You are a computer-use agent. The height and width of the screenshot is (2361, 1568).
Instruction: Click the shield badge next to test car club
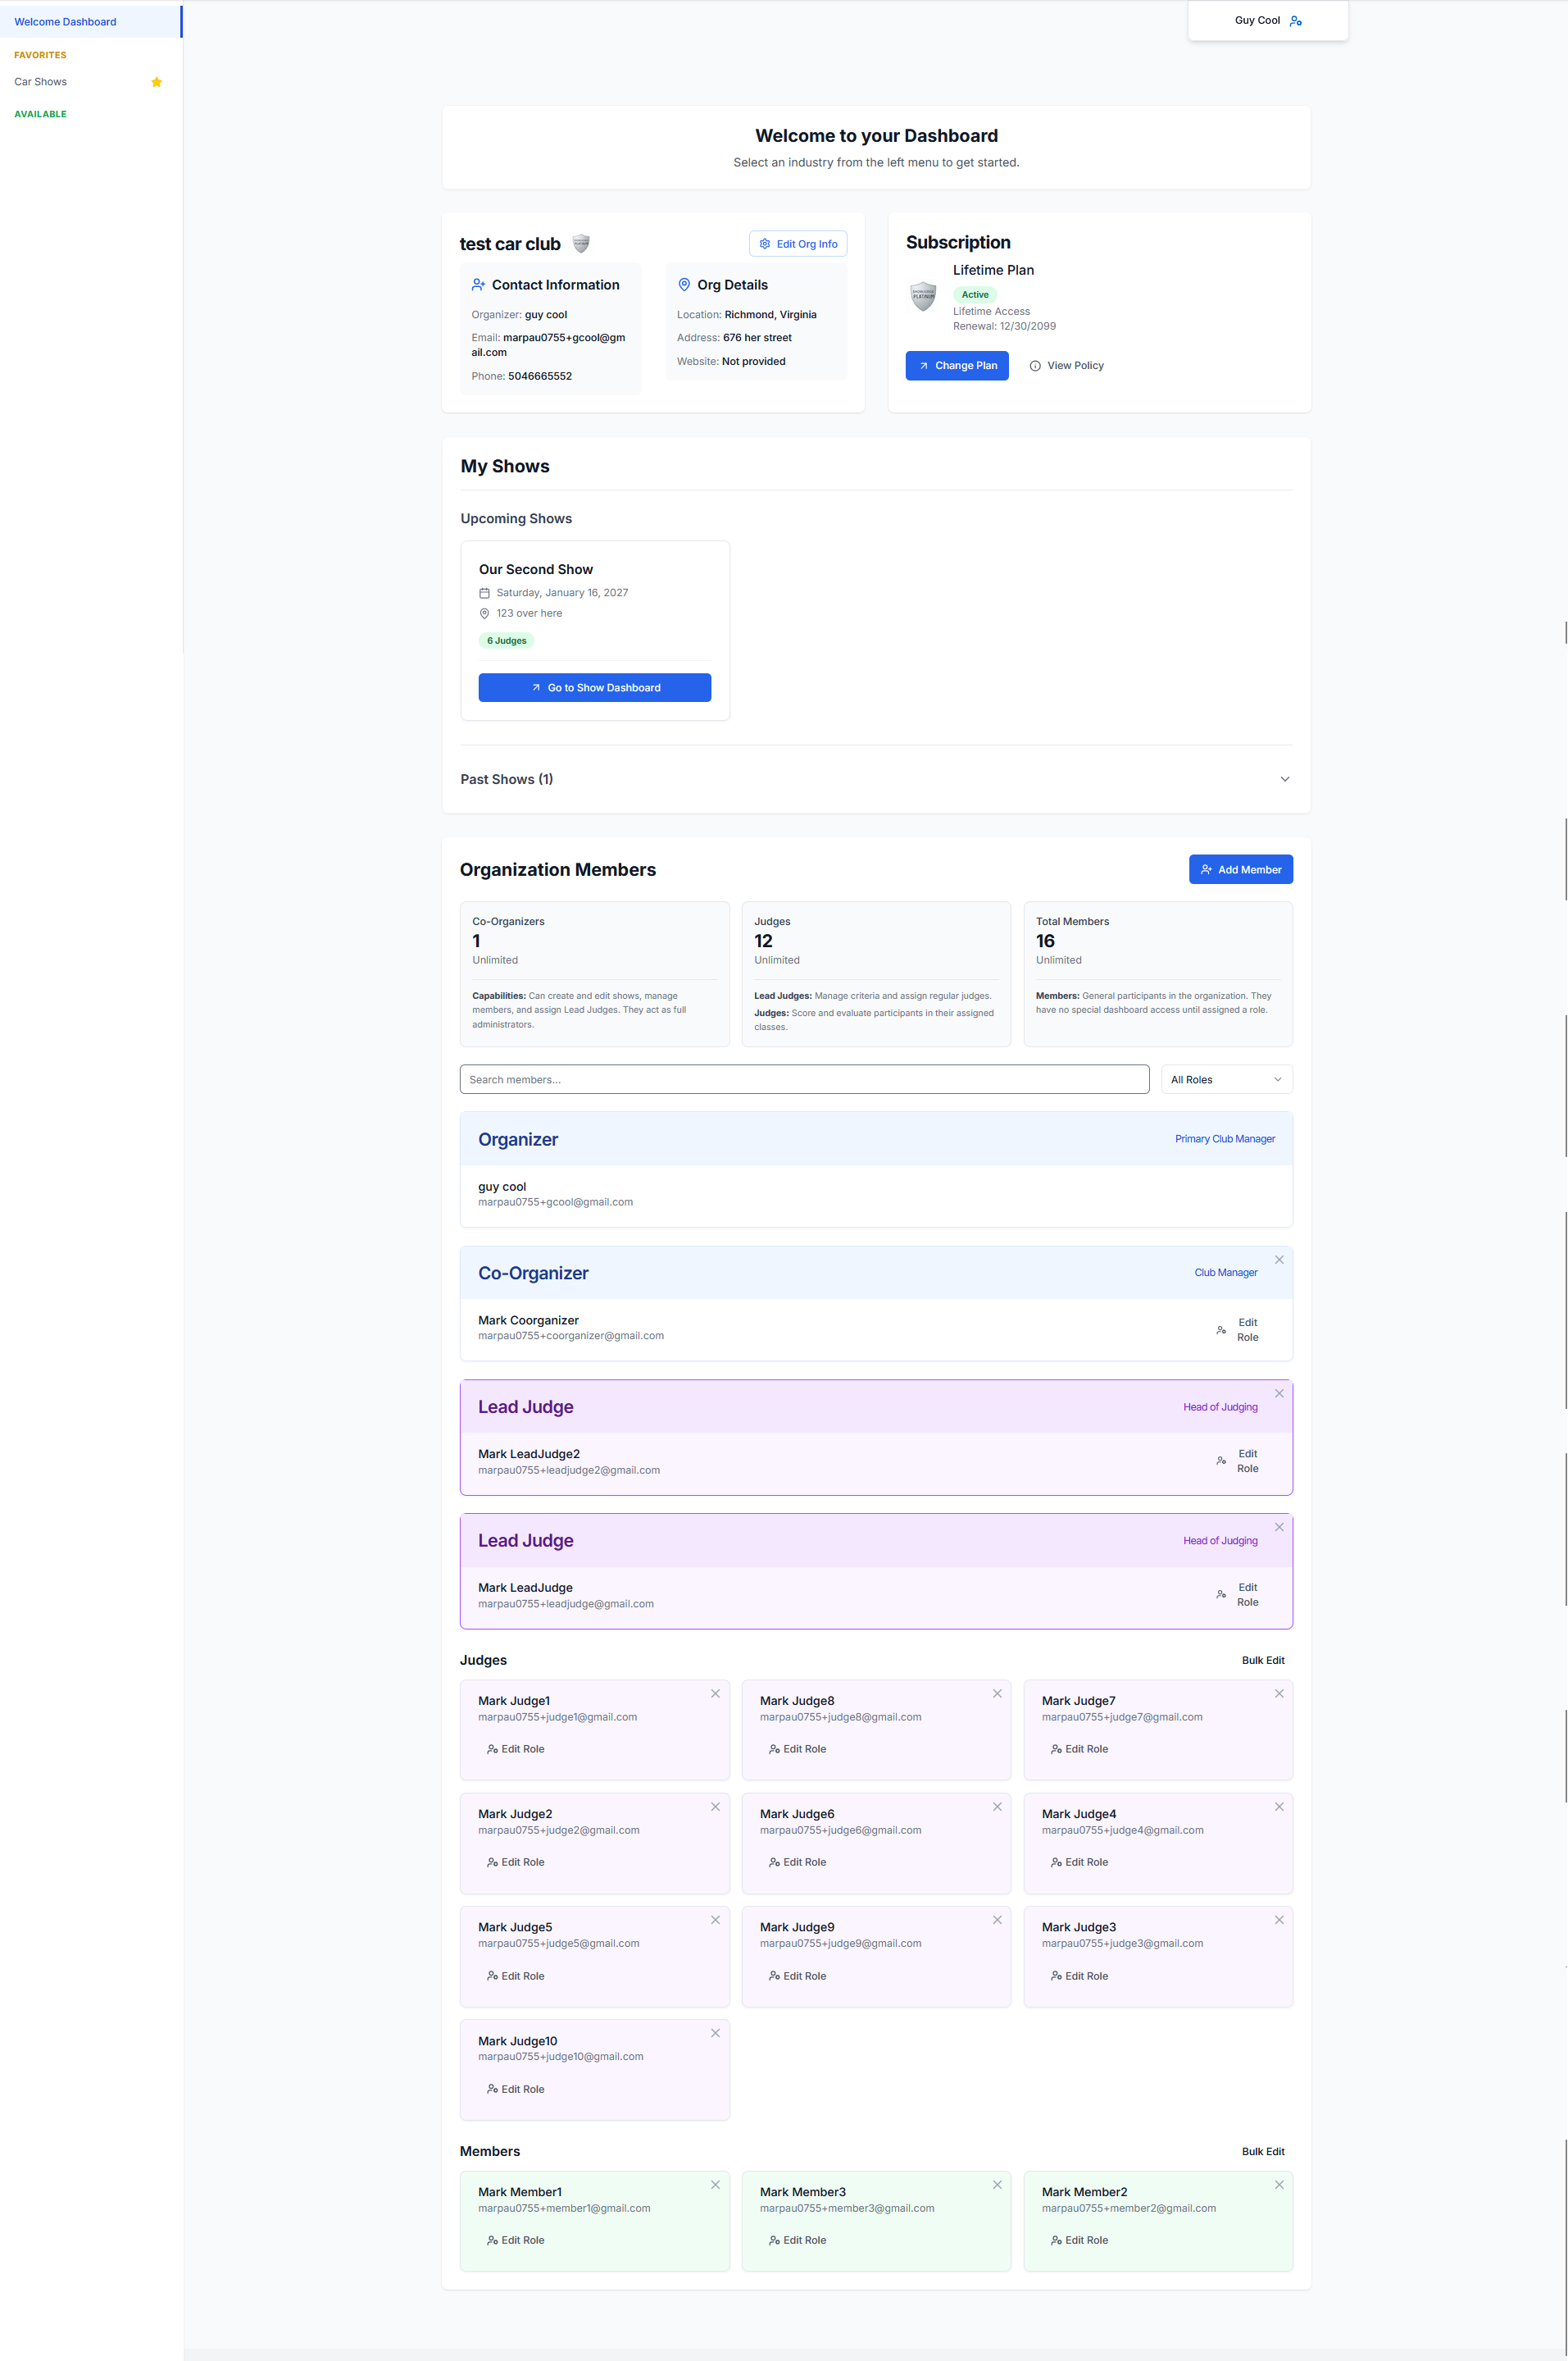pyautogui.click(x=581, y=243)
